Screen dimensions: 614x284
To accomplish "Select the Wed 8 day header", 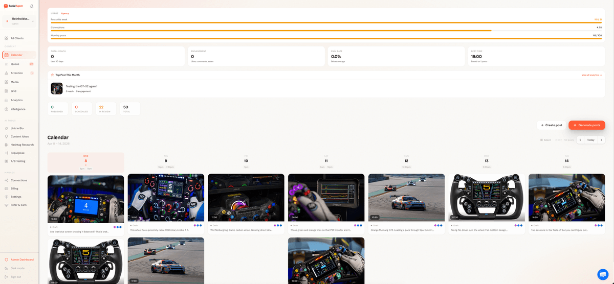I will (x=86, y=162).
